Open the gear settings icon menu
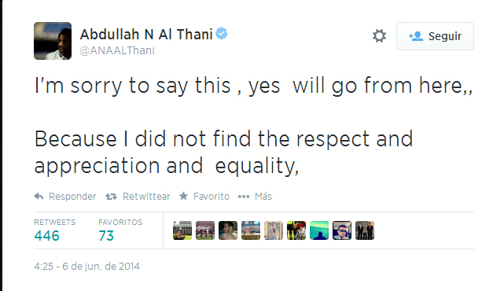Viewport: 504px width, 291px height. coord(379,35)
